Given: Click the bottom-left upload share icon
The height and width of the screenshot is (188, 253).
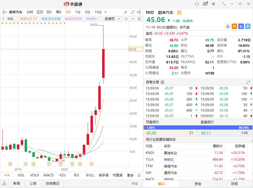Looking at the screenshot, I should tap(4, 183).
